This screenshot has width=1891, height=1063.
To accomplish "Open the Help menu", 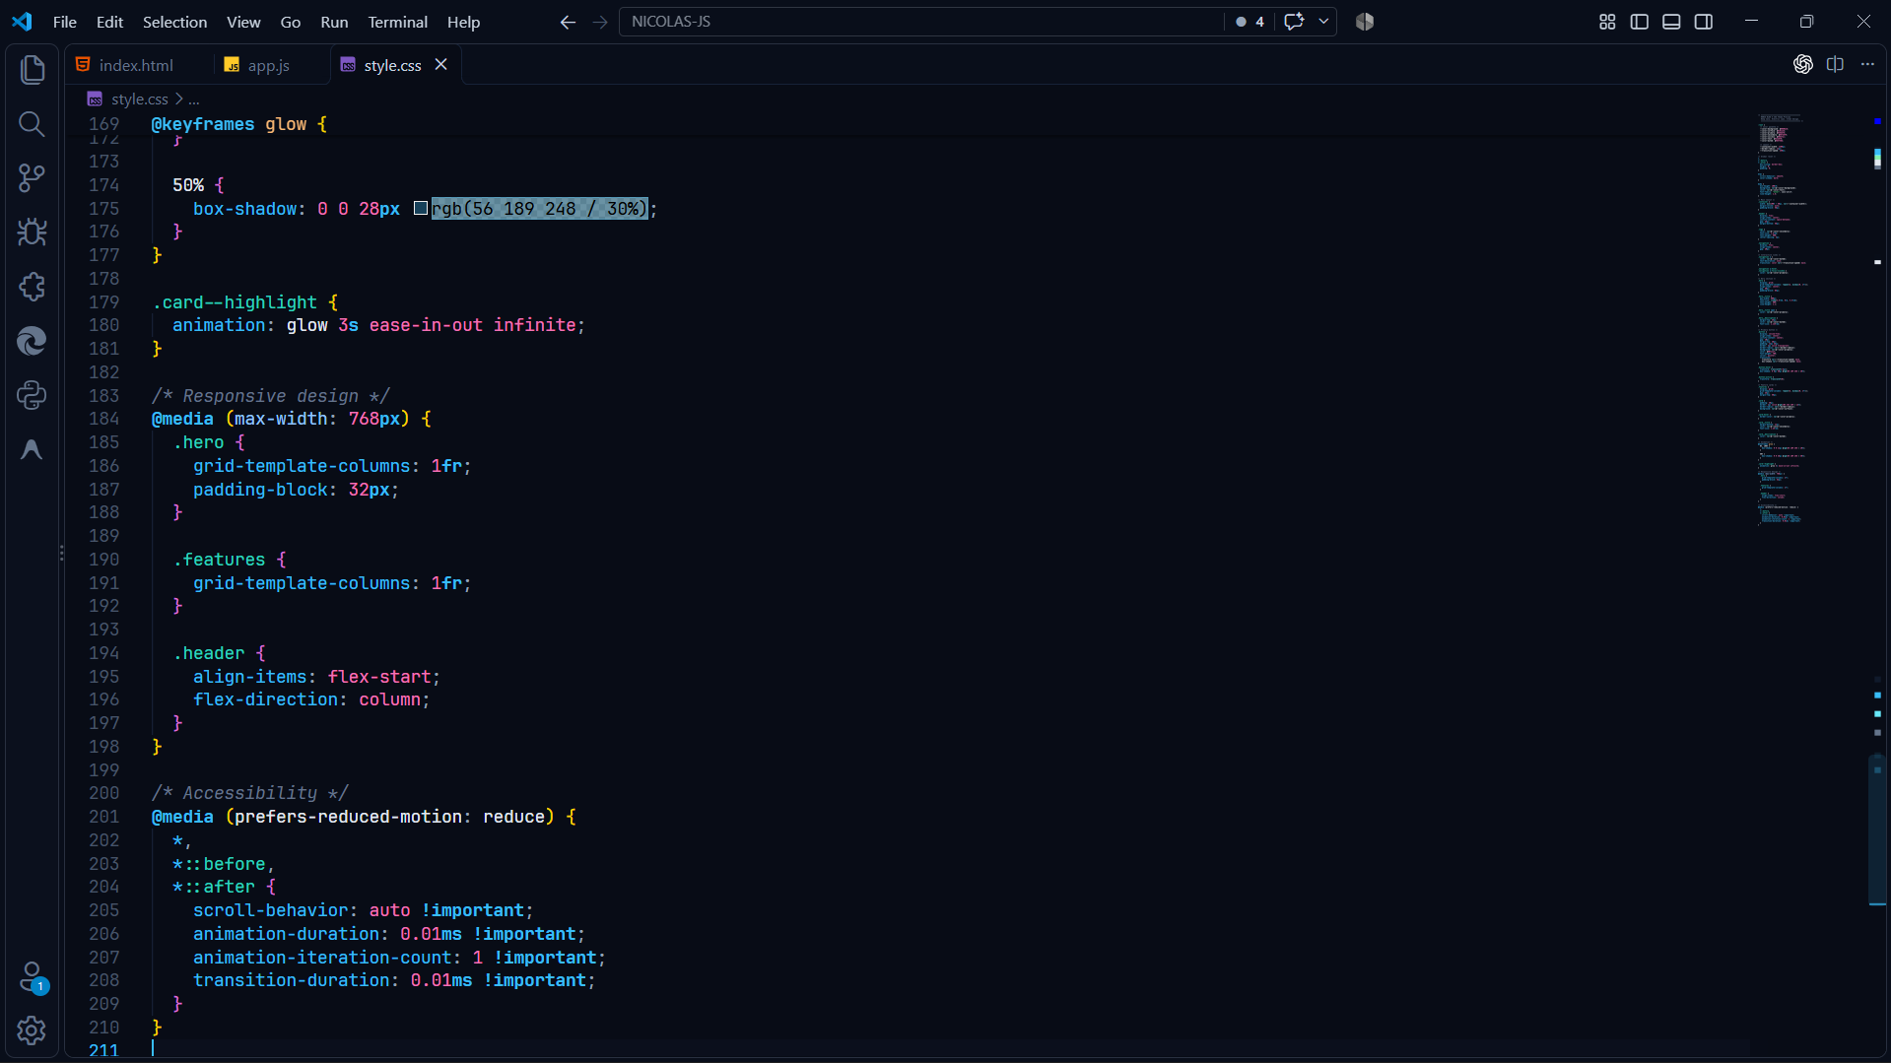I will (x=463, y=22).
